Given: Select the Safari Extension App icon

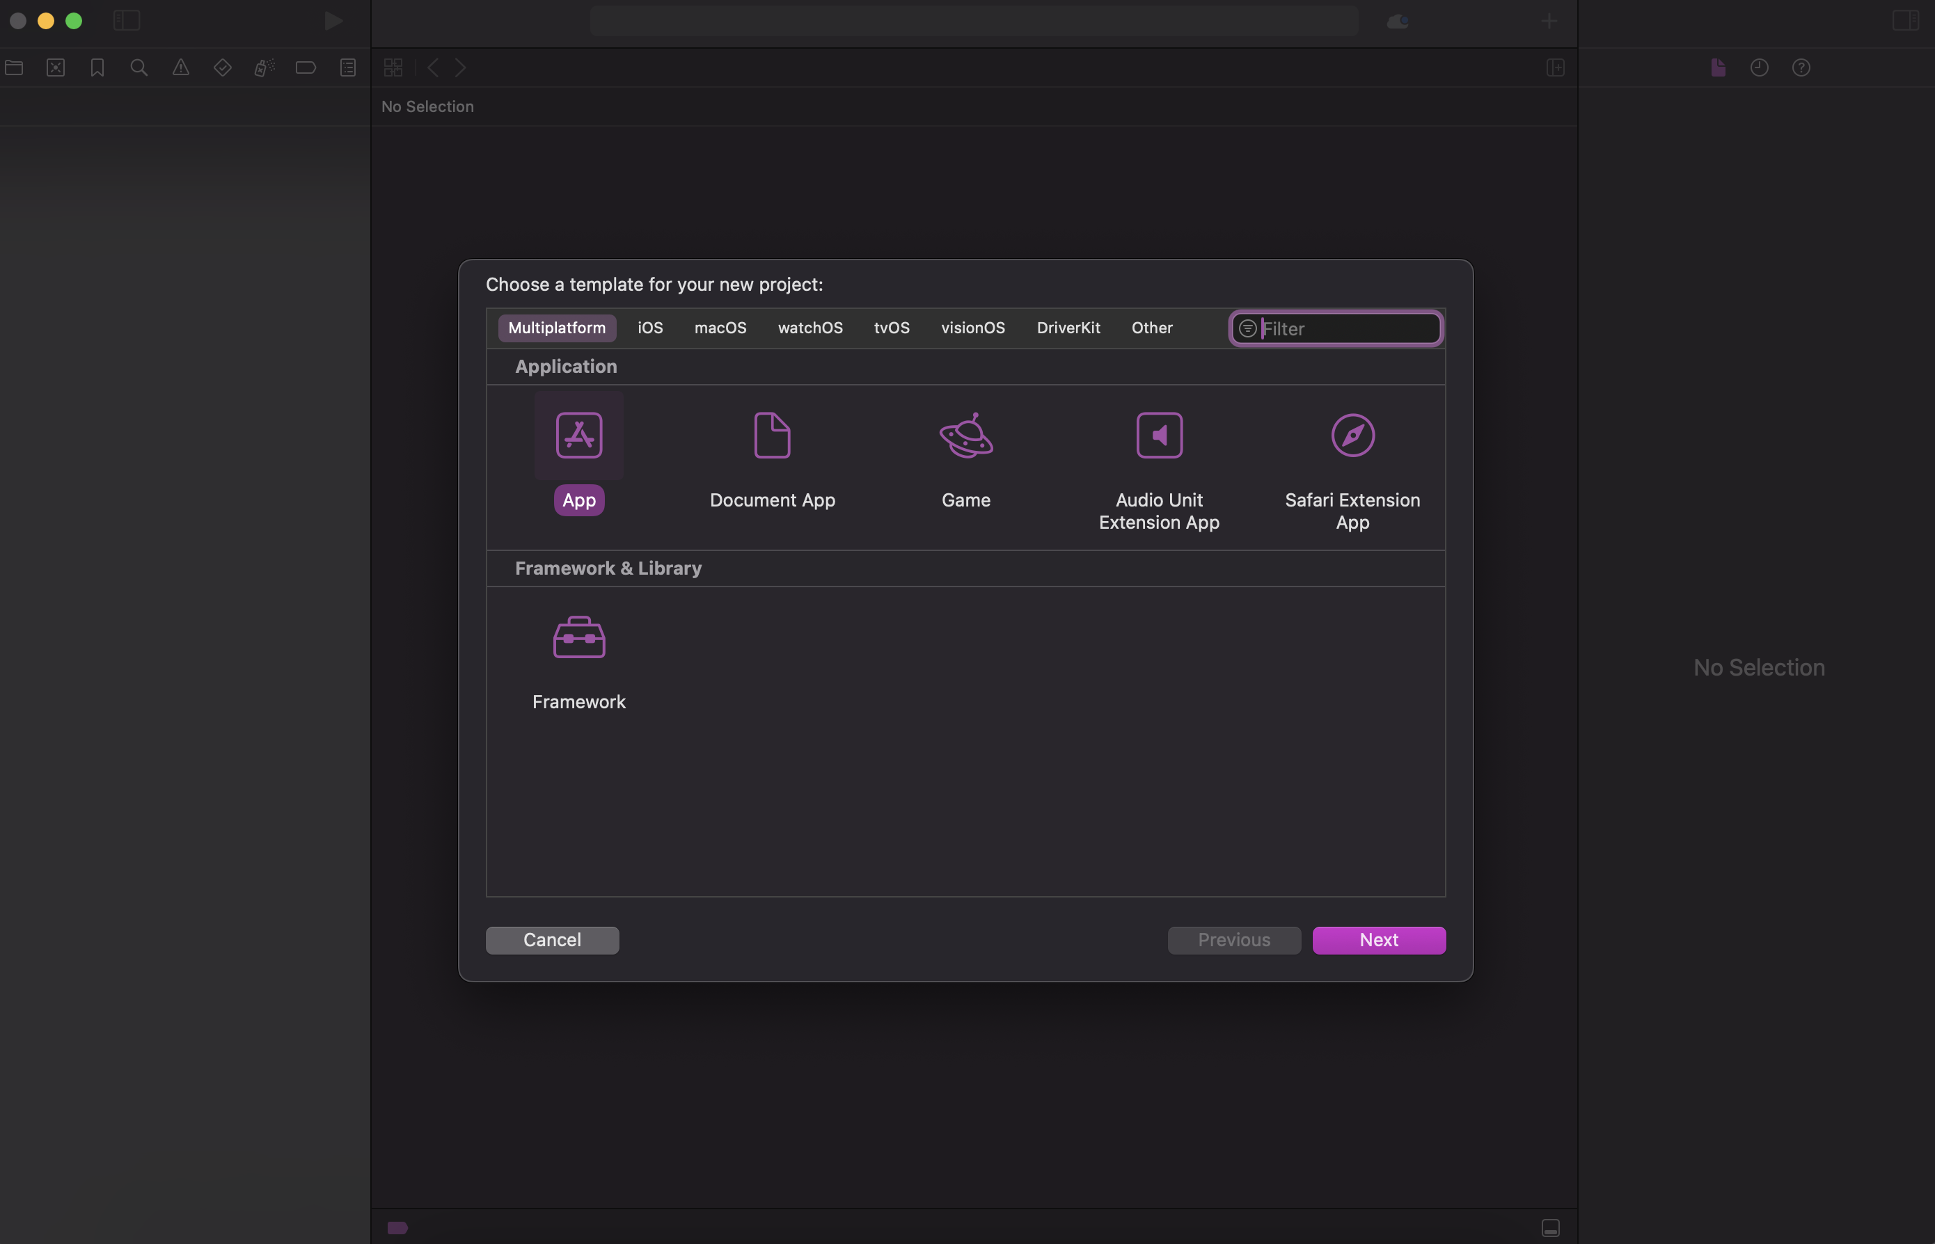Looking at the screenshot, I should click(x=1352, y=434).
